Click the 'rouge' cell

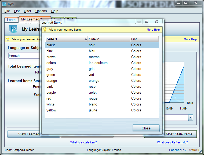coord(93,98)
